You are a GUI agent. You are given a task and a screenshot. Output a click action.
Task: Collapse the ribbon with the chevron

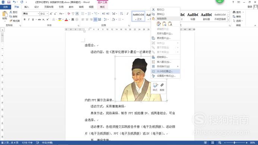tap(255, 25)
